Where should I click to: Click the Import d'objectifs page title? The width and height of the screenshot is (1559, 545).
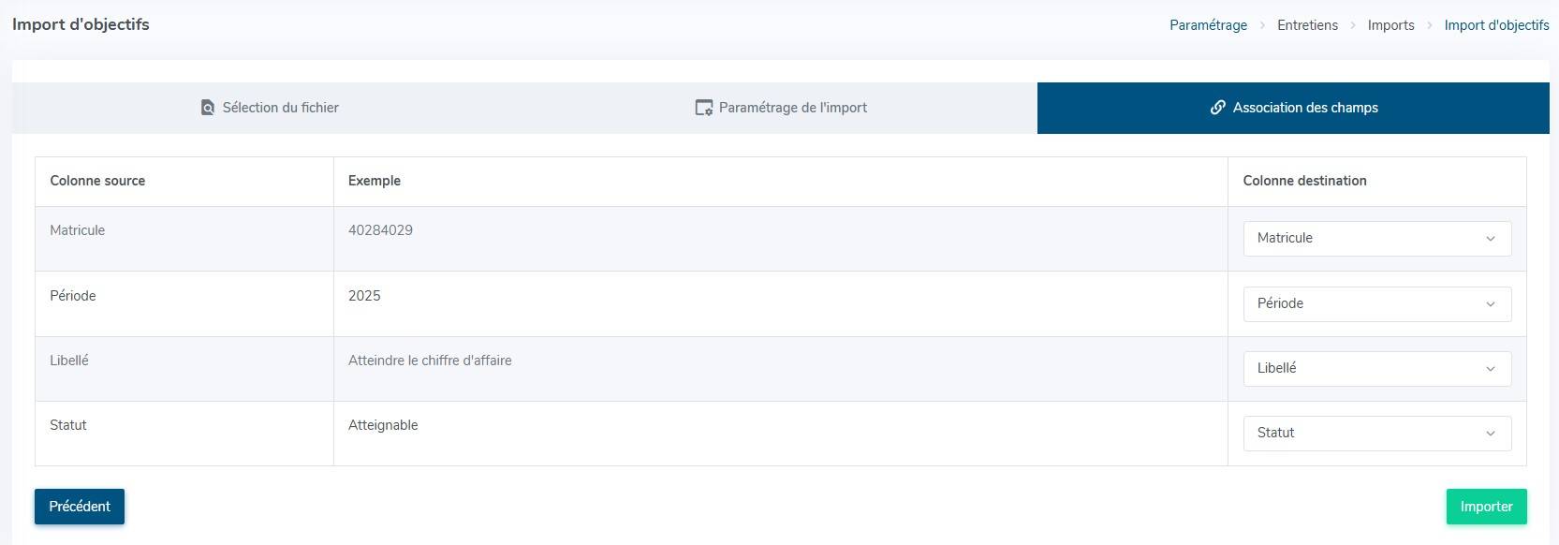(x=81, y=24)
